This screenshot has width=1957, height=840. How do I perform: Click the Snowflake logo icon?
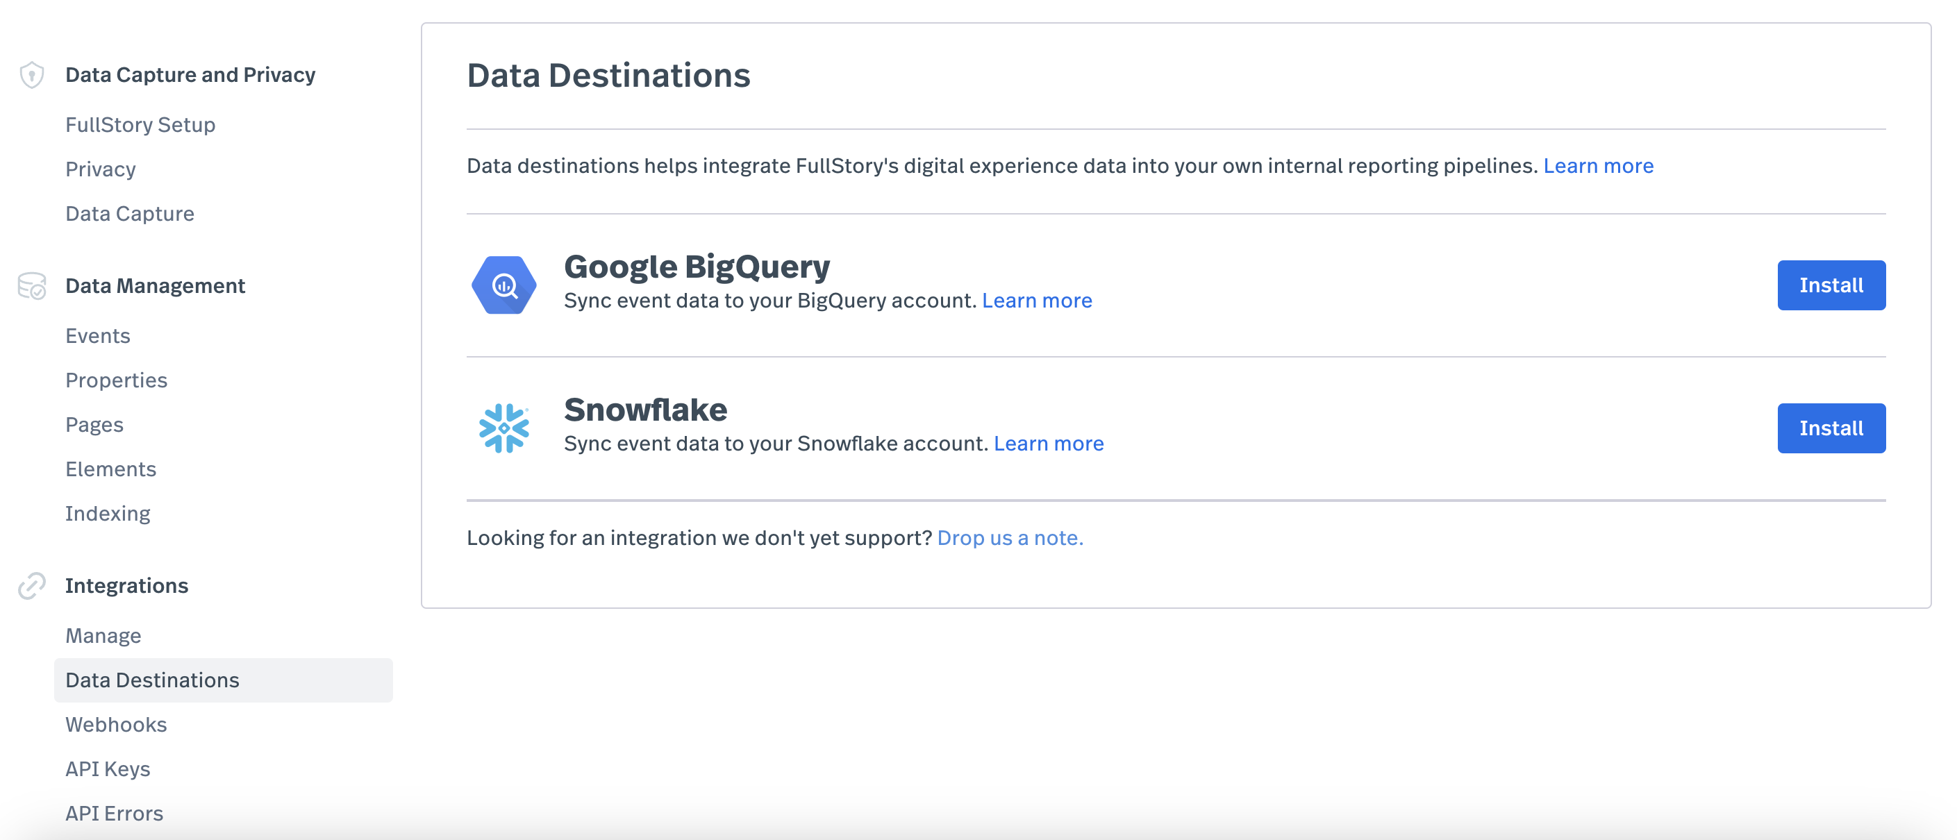tap(503, 428)
